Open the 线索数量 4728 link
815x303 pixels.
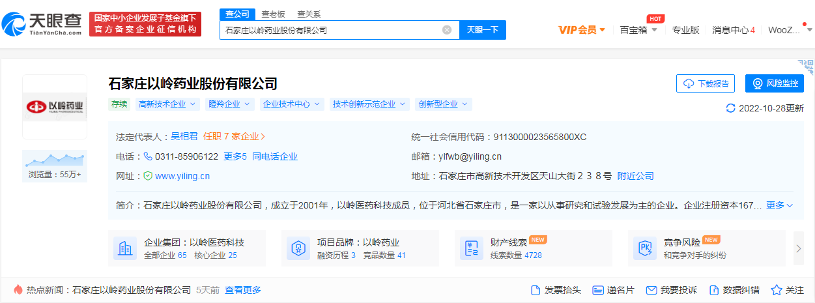[516, 255]
